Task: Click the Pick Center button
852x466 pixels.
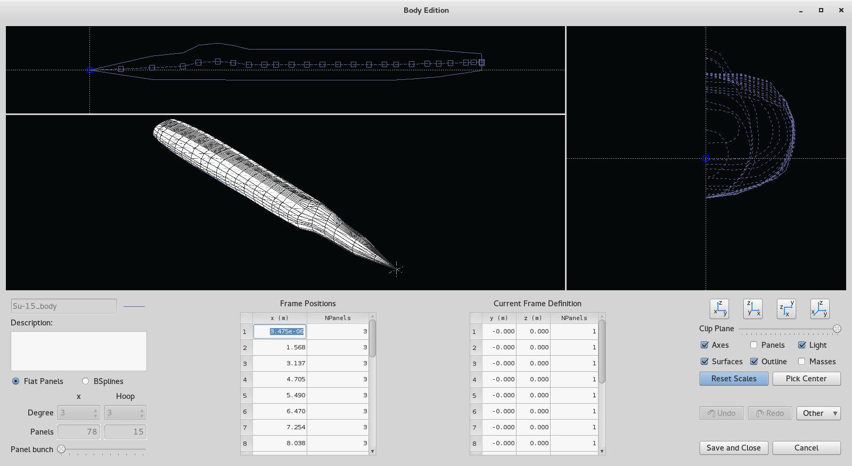Action: click(806, 379)
